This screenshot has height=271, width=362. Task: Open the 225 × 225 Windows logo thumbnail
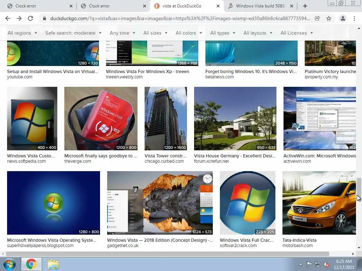(247, 203)
